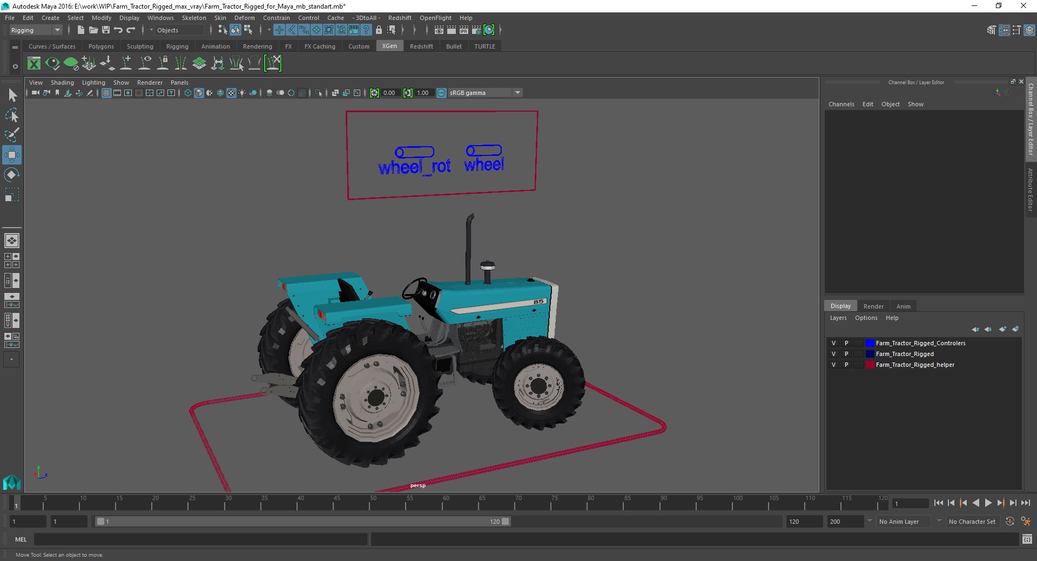Open the Deform menu
This screenshot has width=1037, height=561.
click(x=245, y=18)
